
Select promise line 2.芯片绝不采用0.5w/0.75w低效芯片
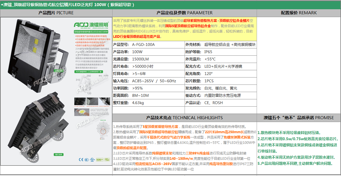pyautogui.click(x=298, y=139)
